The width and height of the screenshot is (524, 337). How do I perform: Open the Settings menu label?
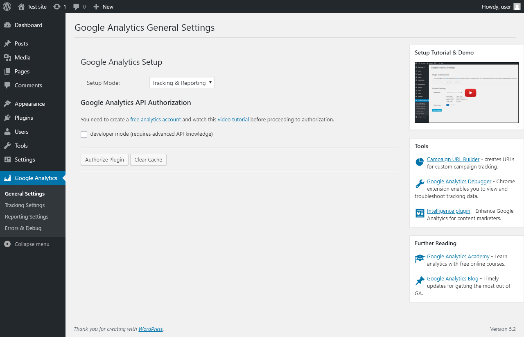coord(25,159)
